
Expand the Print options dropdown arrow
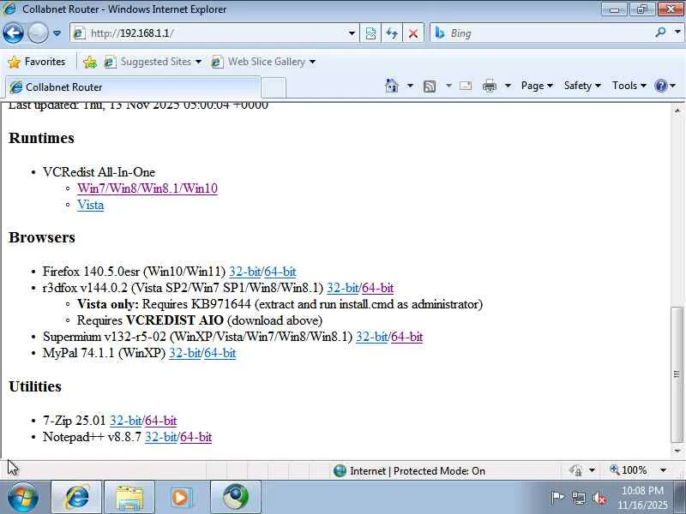coord(508,86)
